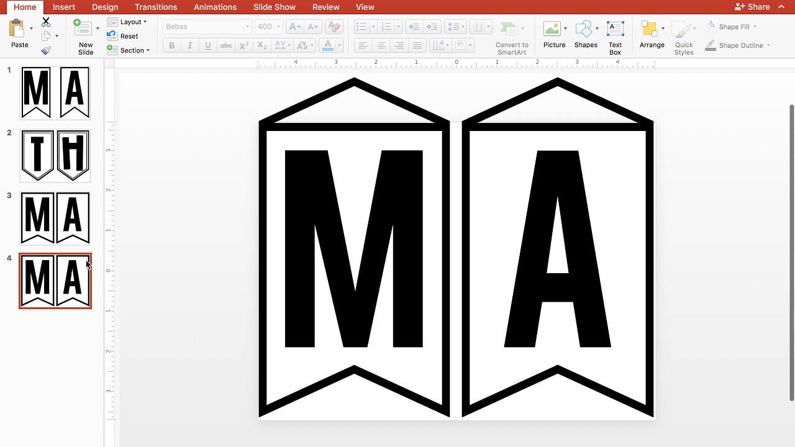Justify the text

417,45
